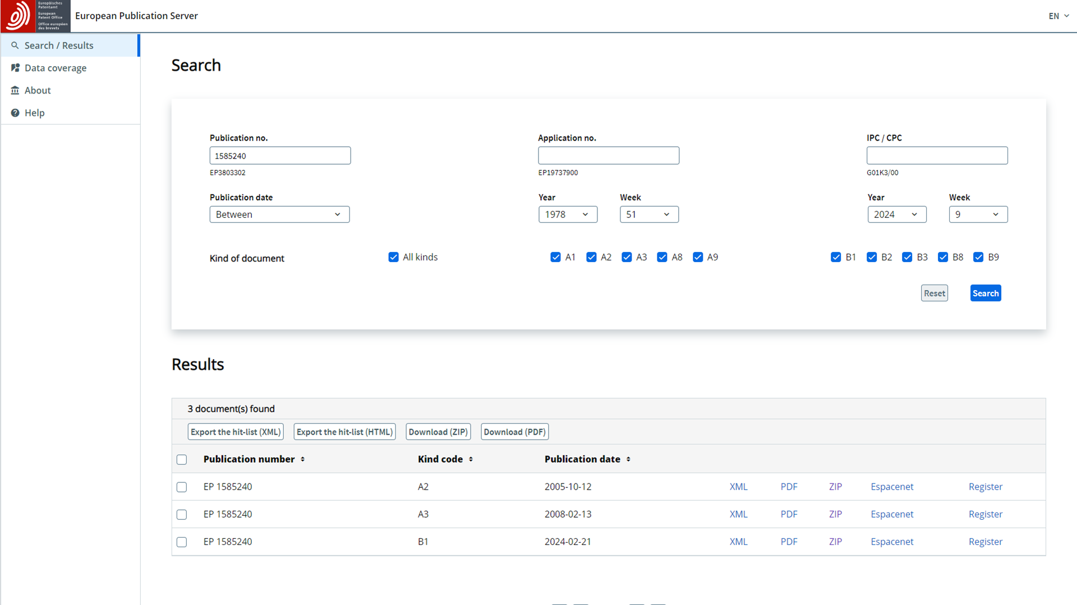Click Download (ZIP) button
This screenshot has width=1077, height=605.
[438, 432]
